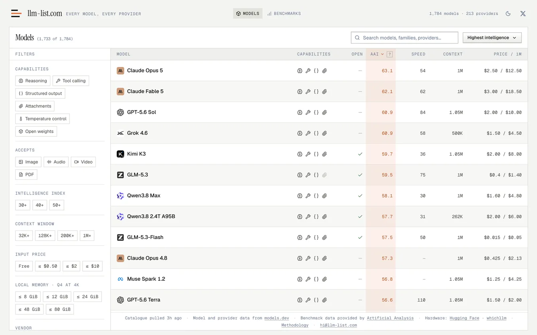Image resolution: width=537 pixels, height=335 pixels.
Task: Sort by the Context column header
Action: tap(453, 54)
